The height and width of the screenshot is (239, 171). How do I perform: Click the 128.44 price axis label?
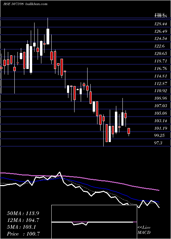(x=161, y=24)
